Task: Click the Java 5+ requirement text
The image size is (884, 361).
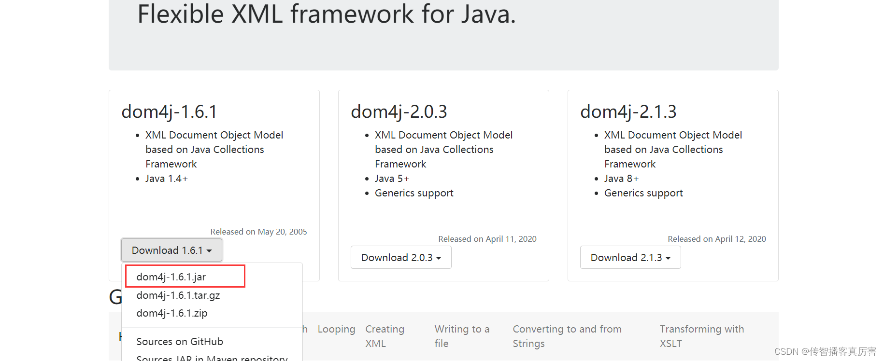Action: pos(392,179)
